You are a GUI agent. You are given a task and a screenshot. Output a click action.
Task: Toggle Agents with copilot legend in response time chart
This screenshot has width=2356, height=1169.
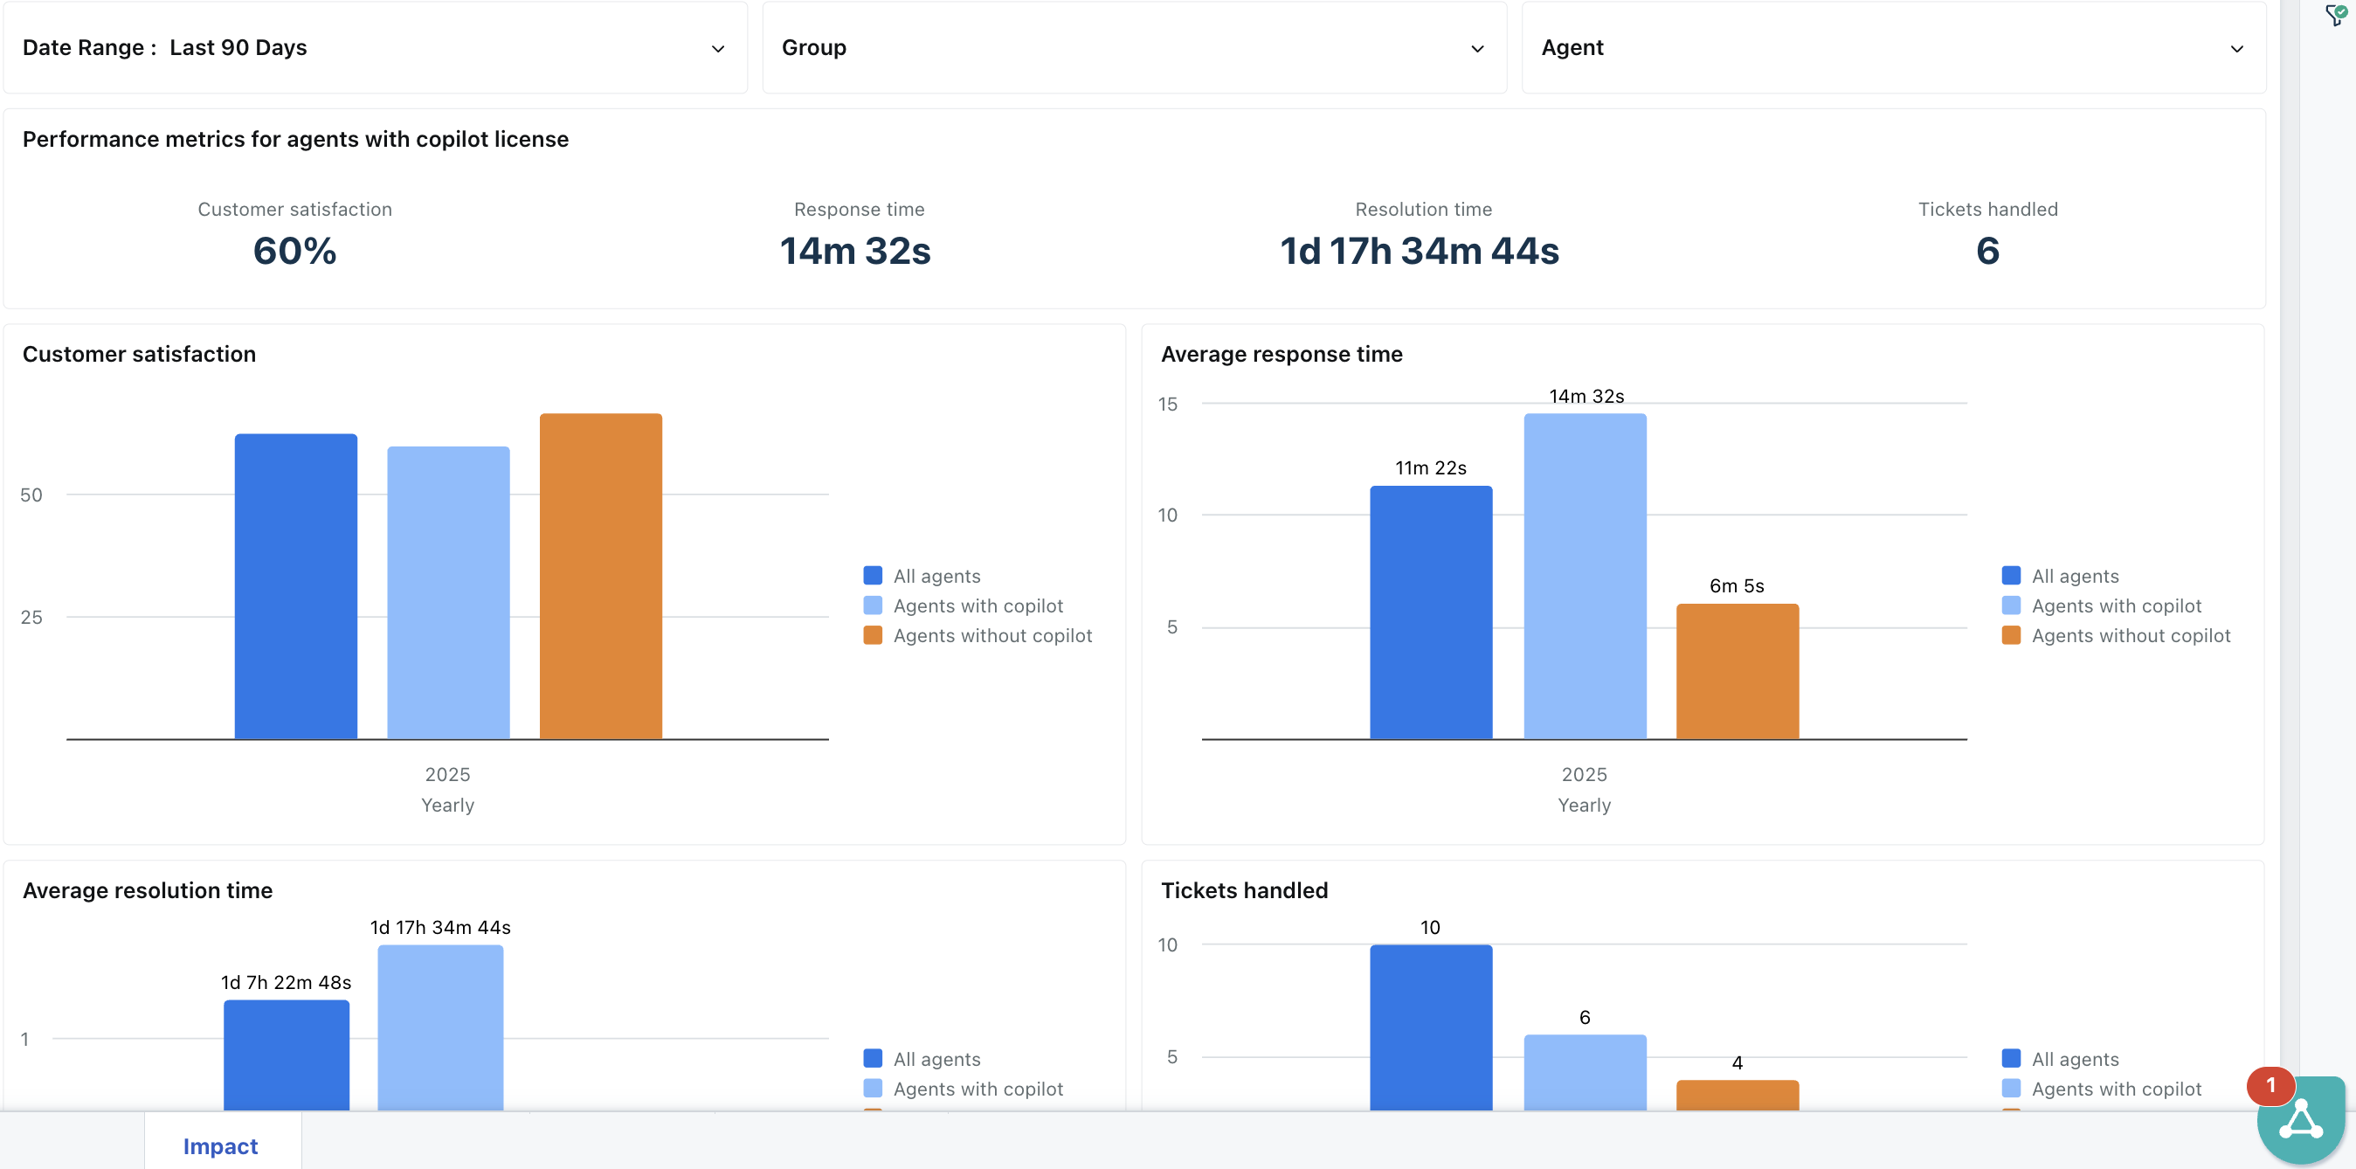[2116, 605]
